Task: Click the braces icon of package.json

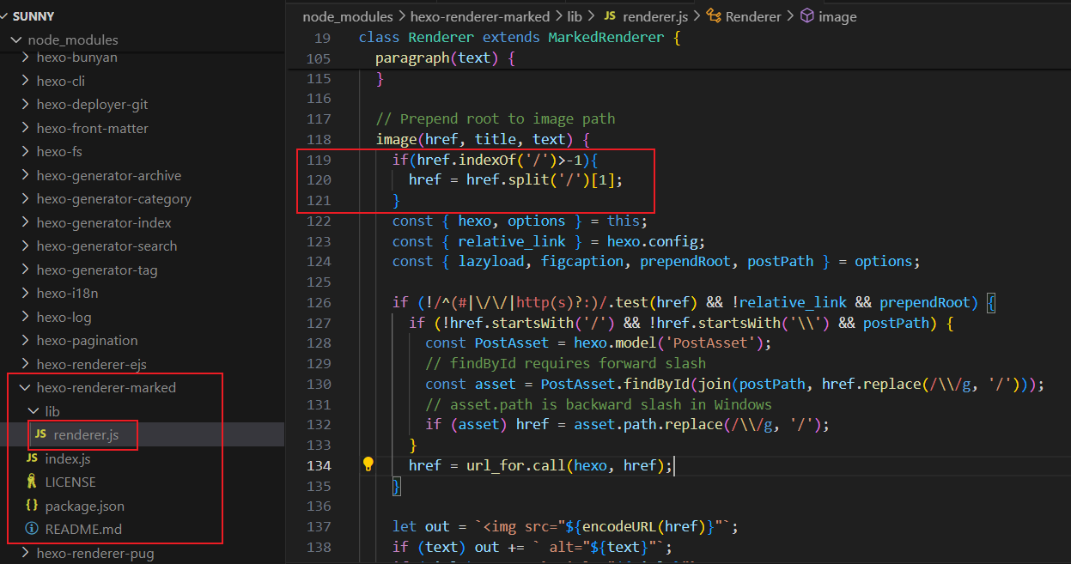Action: tap(32, 506)
